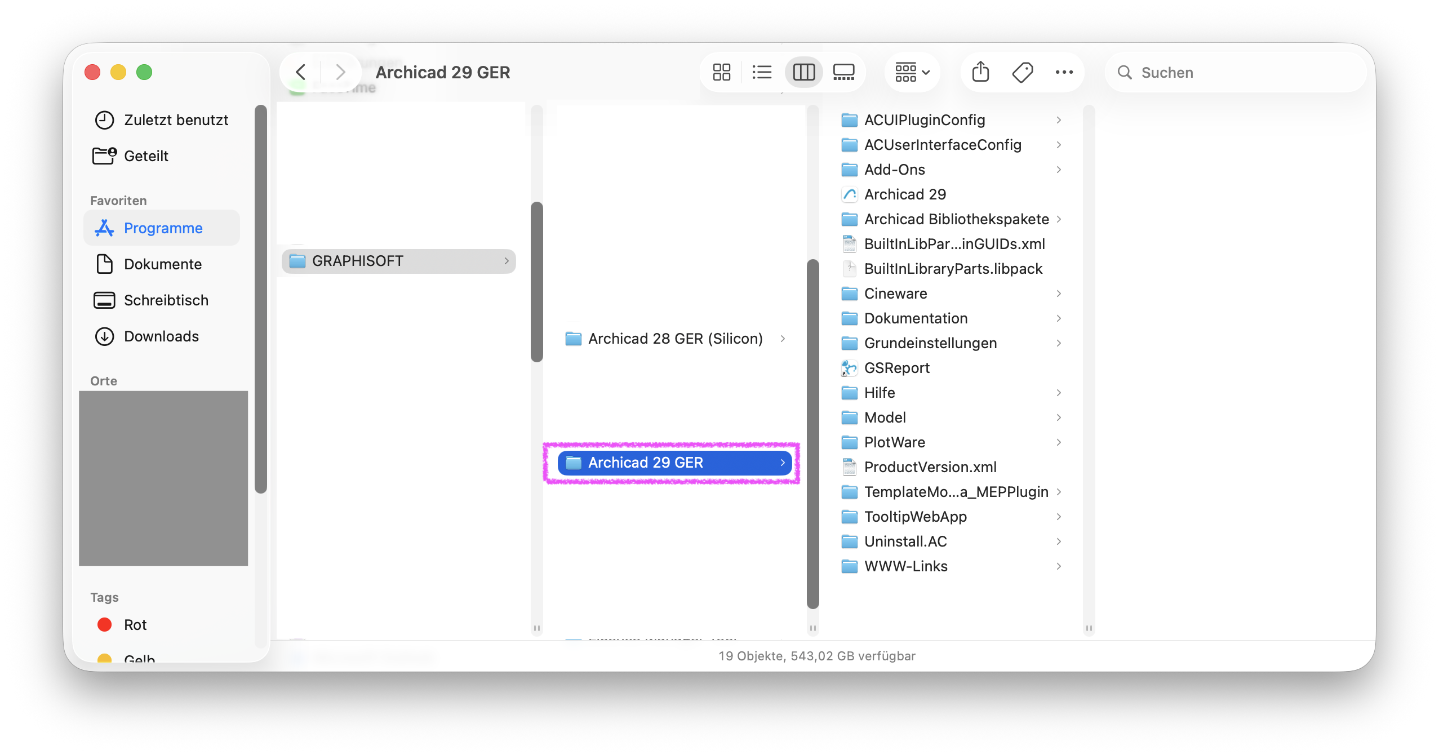The image size is (1439, 755).
Task: Click the tag icon in toolbar
Action: 1022,72
